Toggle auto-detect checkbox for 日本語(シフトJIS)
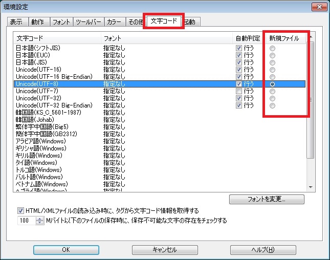The width and height of the screenshot is (330, 260). pos(238,48)
